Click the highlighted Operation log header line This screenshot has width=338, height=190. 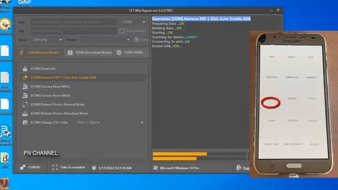click(x=201, y=19)
